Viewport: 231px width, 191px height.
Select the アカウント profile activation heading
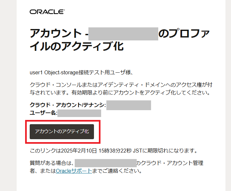click(x=119, y=39)
